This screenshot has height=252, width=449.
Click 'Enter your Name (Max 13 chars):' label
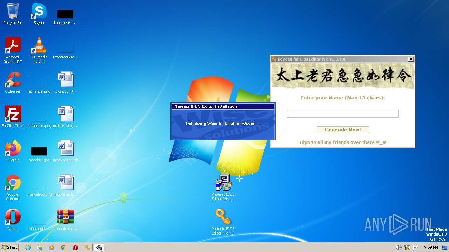343,98
